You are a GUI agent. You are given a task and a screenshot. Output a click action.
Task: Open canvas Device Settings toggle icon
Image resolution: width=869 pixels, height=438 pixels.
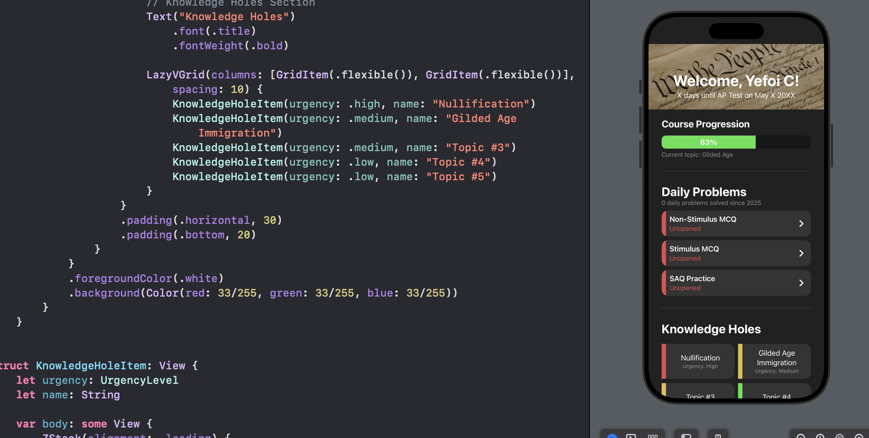[686, 436]
